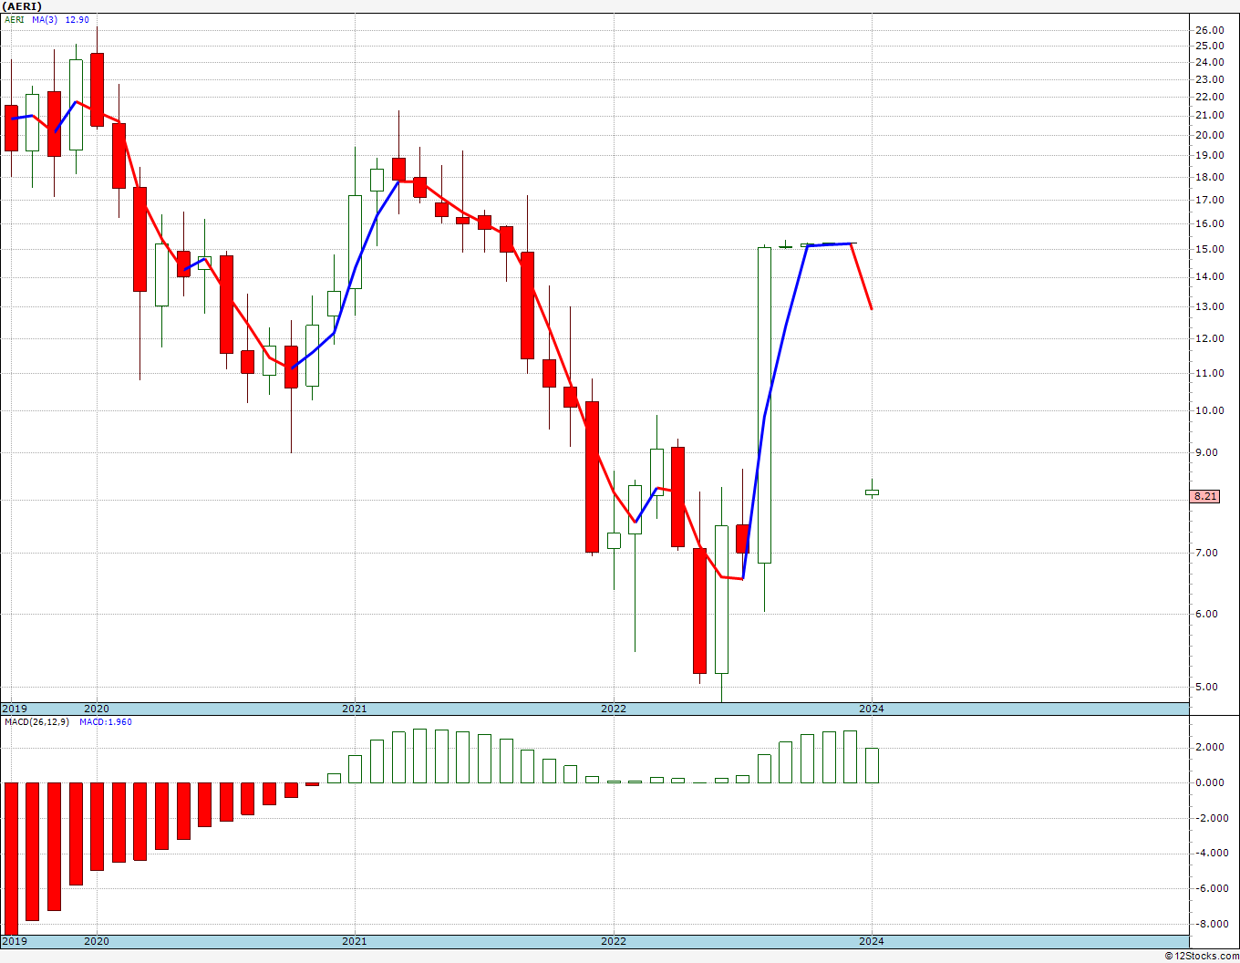Click the 17.00 price axis label
Image resolution: width=1240 pixels, height=963 pixels.
point(1210,200)
